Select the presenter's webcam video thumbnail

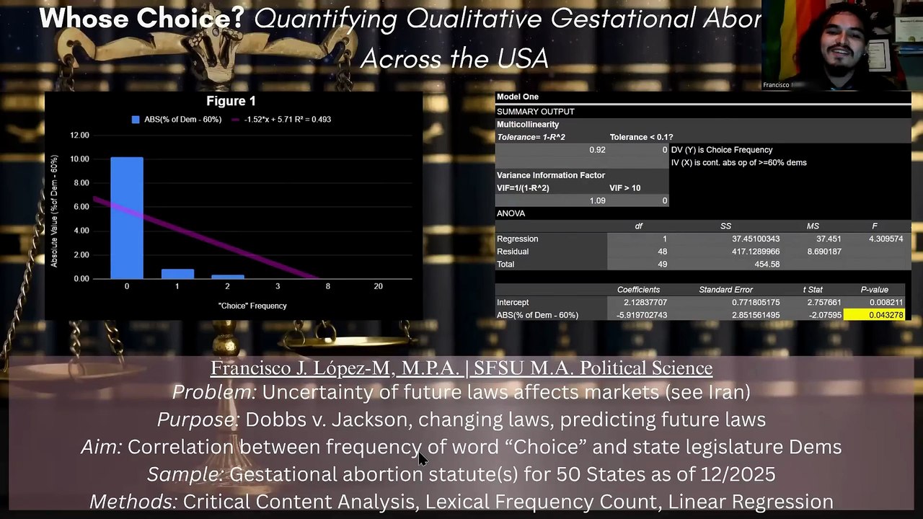[x=842, y=45]
